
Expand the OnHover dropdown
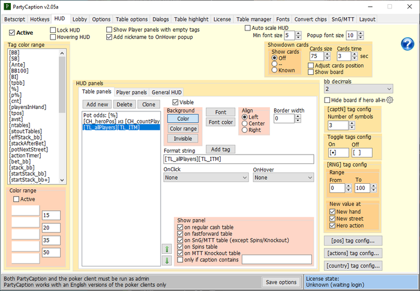pyautogui.click(x=284, y=178)
